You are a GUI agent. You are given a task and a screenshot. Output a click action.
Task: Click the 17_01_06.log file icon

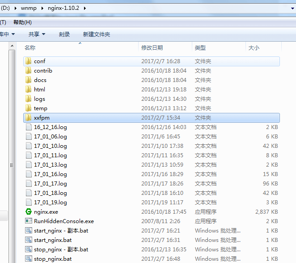(x=29, y=136)
